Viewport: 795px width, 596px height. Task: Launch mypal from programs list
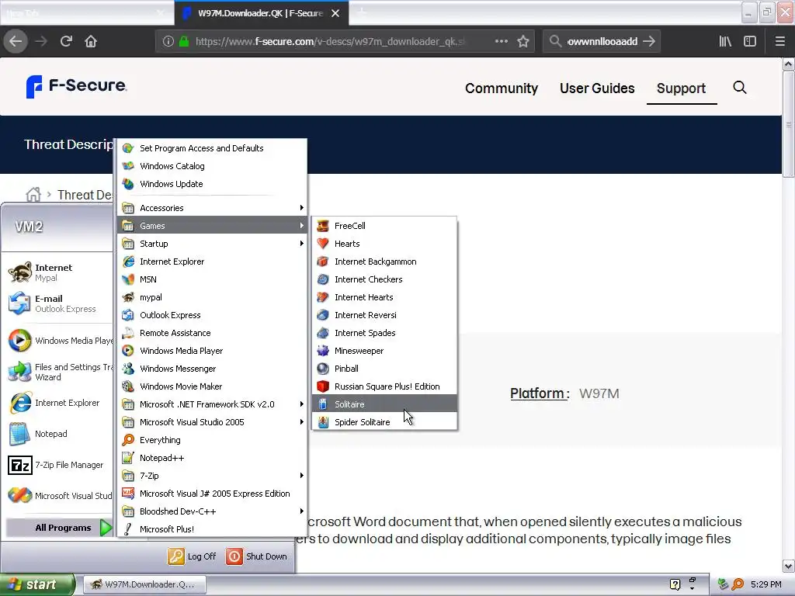pos(212,297)
